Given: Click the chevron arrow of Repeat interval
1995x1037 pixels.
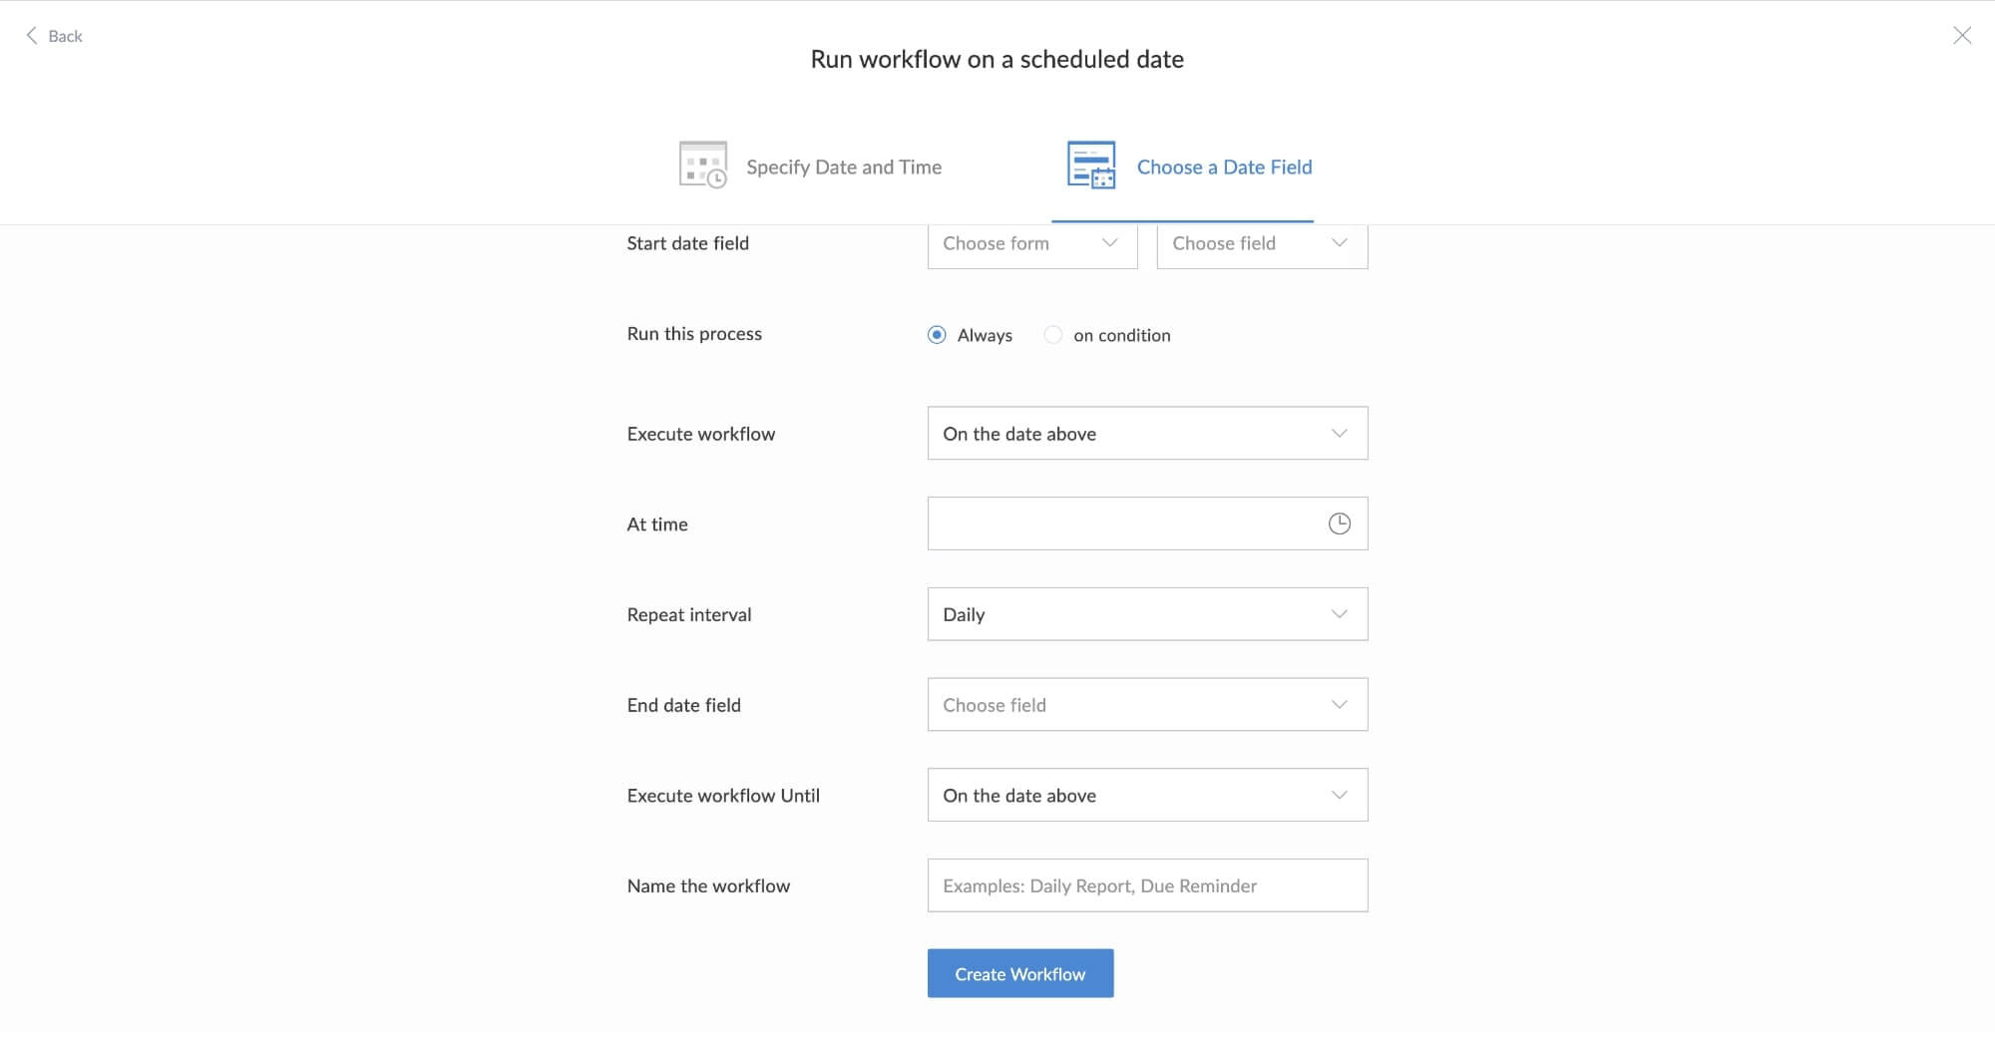Looking at the screenshot, I should coord(1339,614).
